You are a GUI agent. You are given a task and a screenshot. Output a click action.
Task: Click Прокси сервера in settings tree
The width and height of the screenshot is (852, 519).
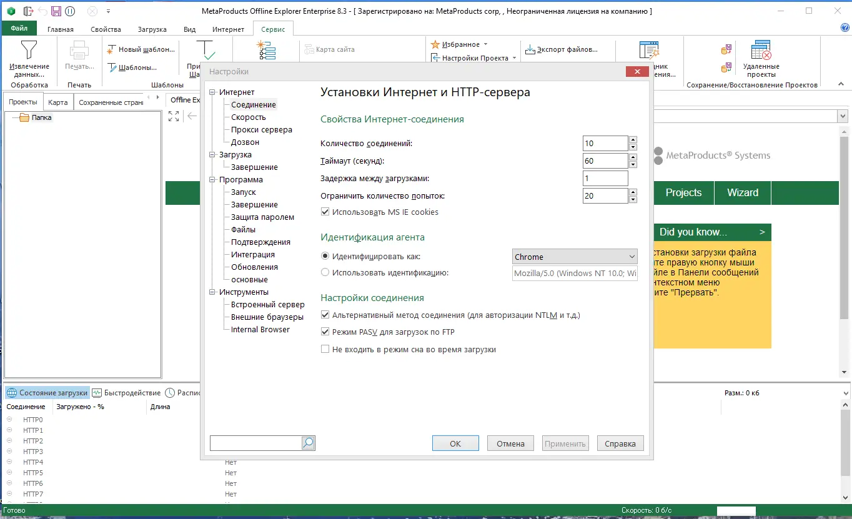tap(262, 130)
